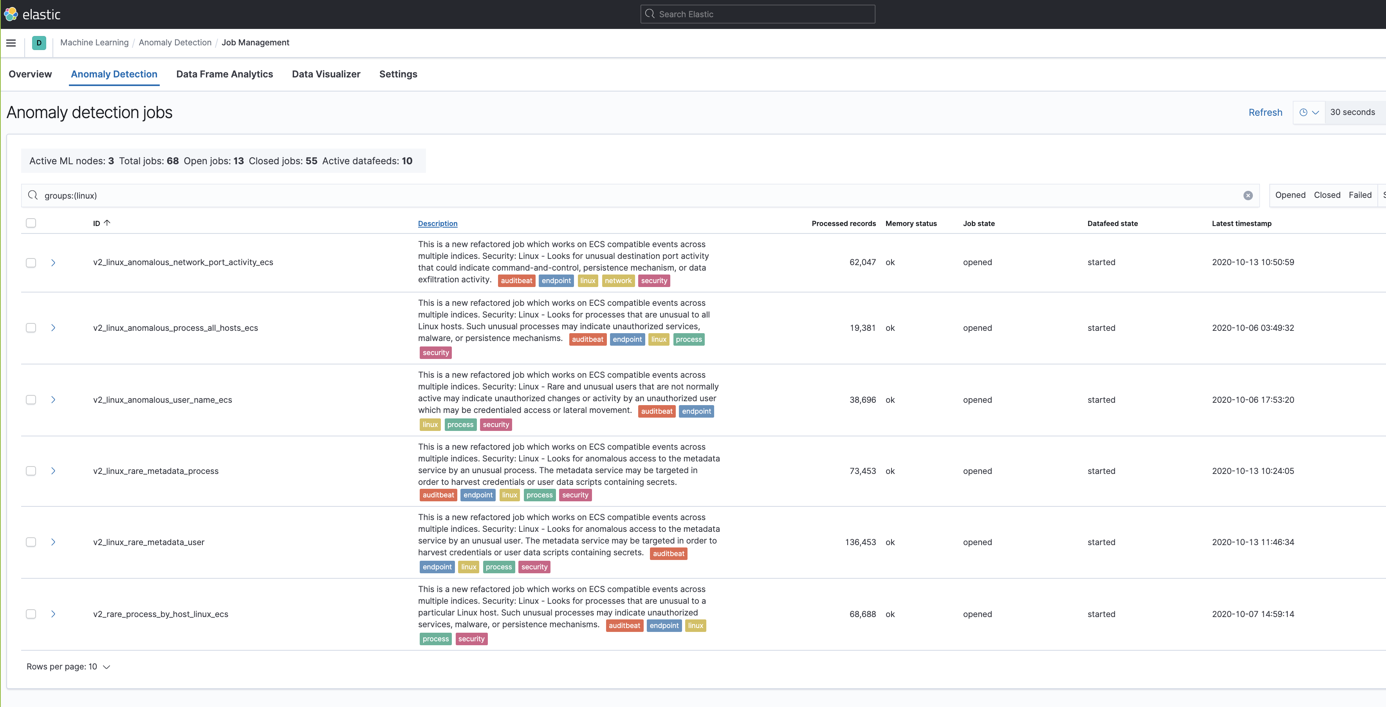Filter jobs by the Closed state

tap(1327, 195)
